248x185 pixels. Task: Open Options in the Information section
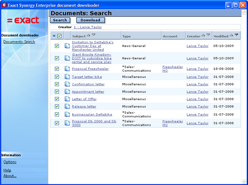pyautogui.click(x=10, y=162)
